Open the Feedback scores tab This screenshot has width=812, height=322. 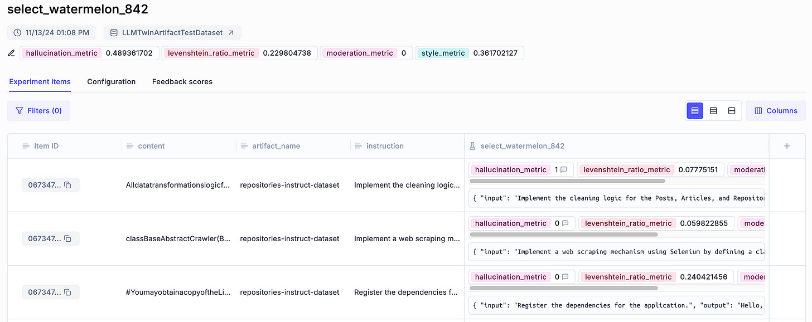[182, 82]
